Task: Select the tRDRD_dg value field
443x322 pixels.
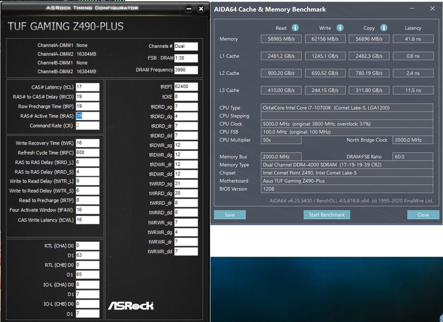Action: [x=186, y=116]
